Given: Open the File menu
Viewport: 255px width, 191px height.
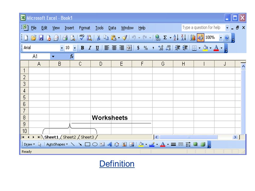Looking at the screenshot, I should [x=34, y=28].
